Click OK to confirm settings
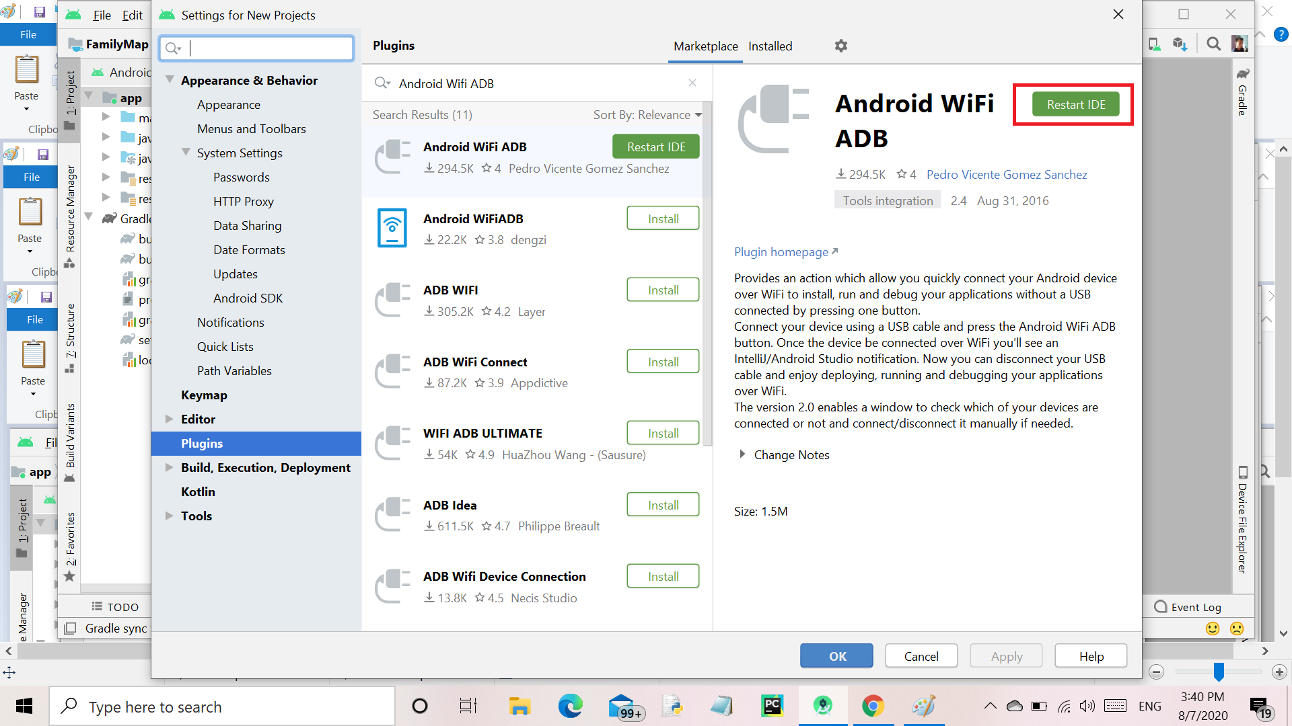The image size is (1292, 726). point(836,656)
